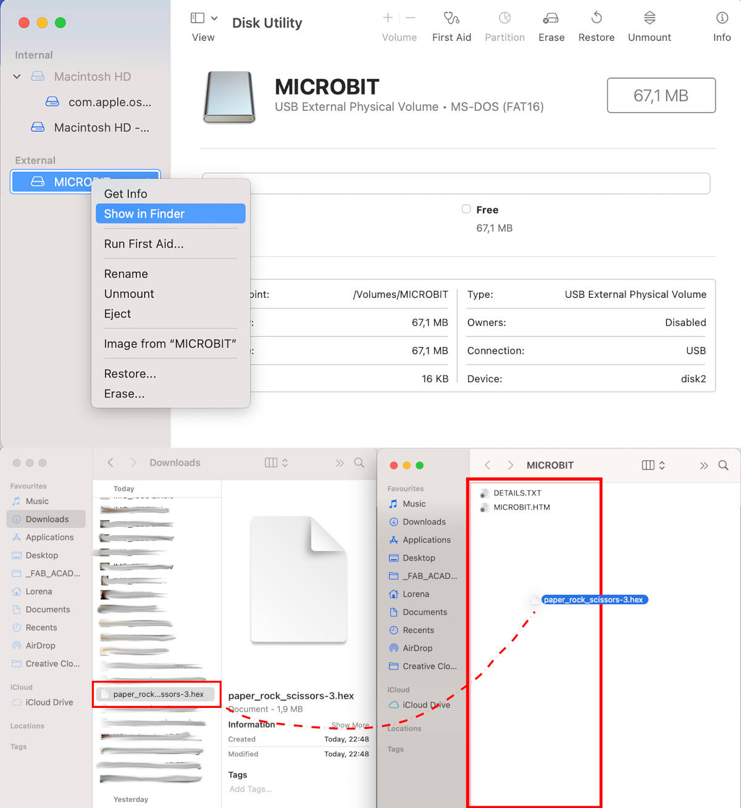This screenshot has height=808, width=741.
Task: Go forward in the MICROBIT Finder window
Action: (510, 465)
